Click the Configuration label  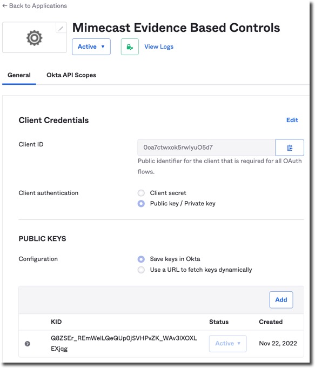(x=38, y=259)
